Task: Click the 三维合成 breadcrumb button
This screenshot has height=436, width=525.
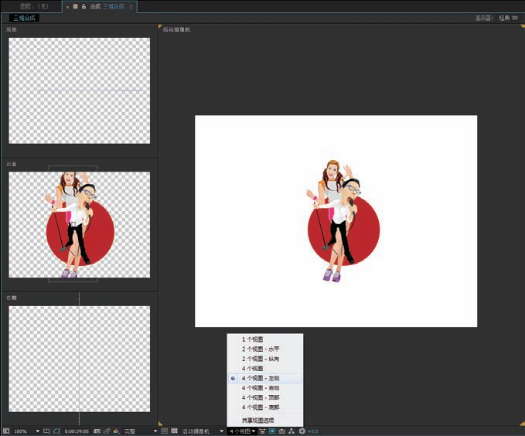Action: 24,18
